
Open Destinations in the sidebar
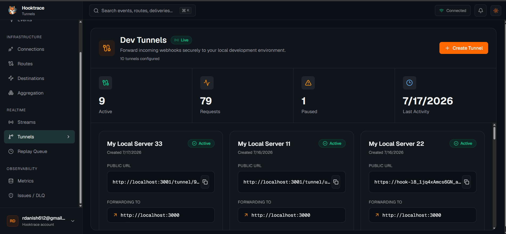pyautogui.click(x=39, y=78)
